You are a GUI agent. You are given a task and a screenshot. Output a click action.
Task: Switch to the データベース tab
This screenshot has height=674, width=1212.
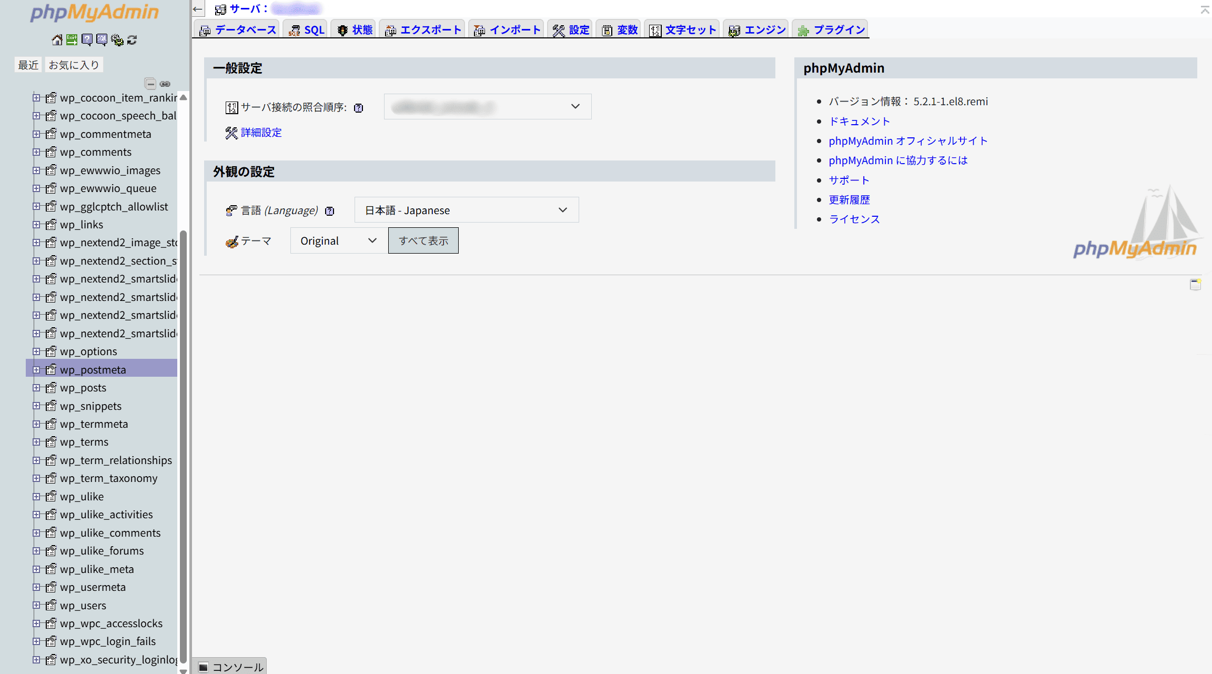click(x=238, y=30)
